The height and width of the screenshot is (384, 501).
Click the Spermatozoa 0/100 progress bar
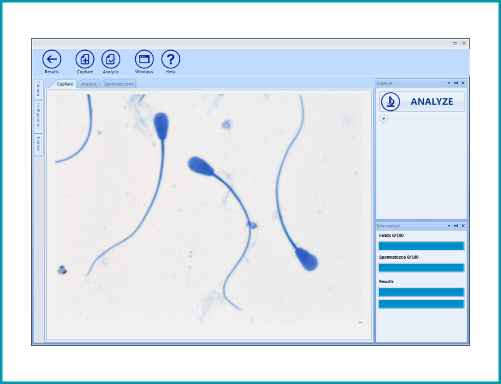tap(421, 267)
